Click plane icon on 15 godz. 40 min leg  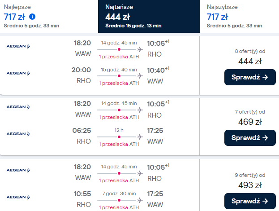140,75
